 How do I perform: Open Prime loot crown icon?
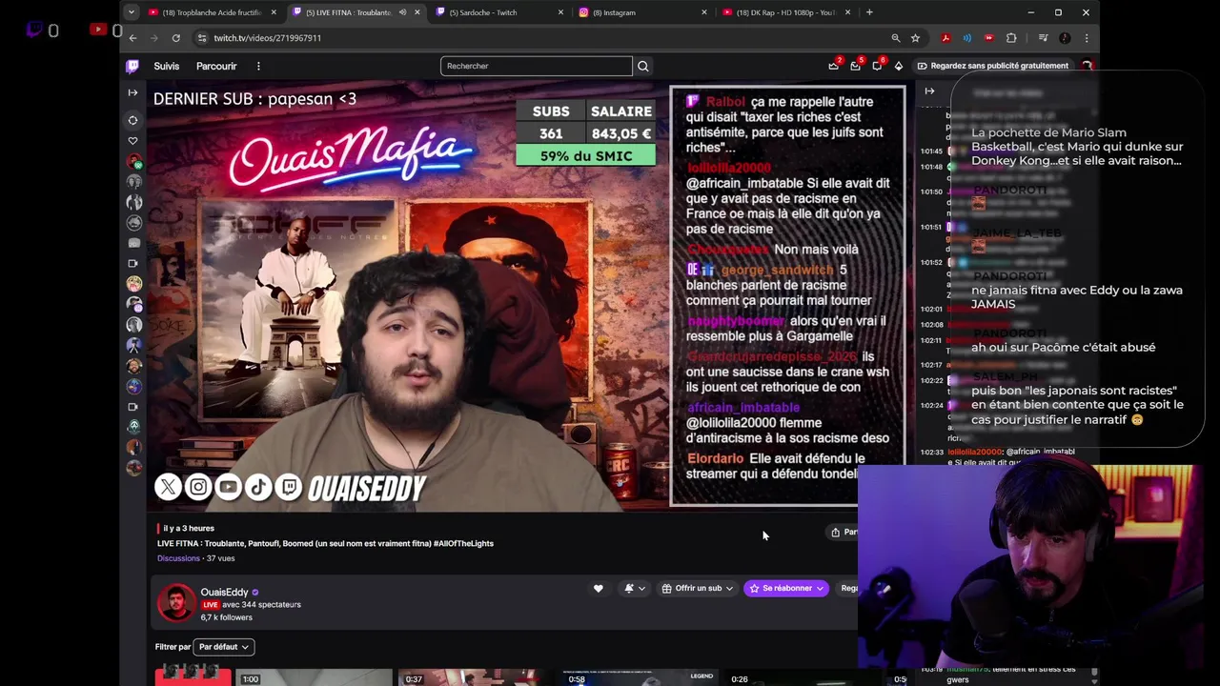point(834,66)
